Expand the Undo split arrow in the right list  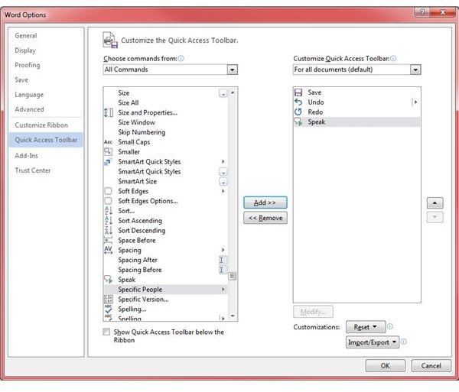point(415,102)
